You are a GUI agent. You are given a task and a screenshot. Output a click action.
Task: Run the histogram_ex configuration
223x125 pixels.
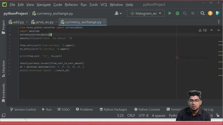[170, 13]
